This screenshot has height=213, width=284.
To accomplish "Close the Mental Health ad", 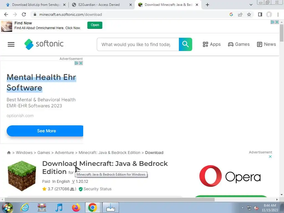I will (x=81, y=63).
